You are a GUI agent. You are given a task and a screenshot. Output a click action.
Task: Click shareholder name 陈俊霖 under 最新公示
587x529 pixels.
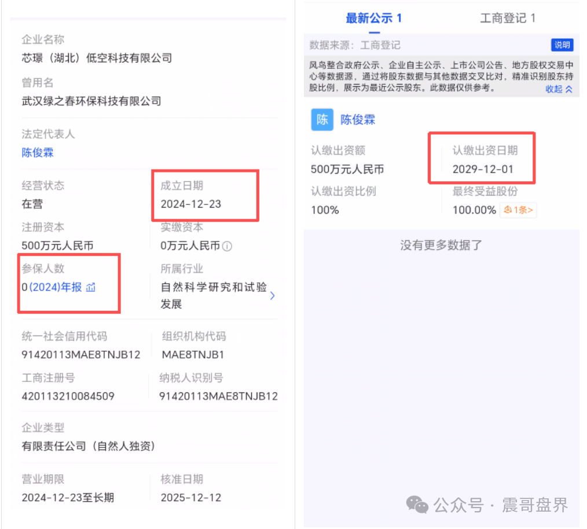coord(358,120)
